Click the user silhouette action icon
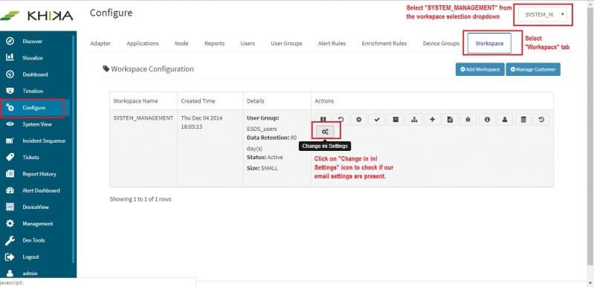Screen dimensions: 594x287 coord(505,120)
